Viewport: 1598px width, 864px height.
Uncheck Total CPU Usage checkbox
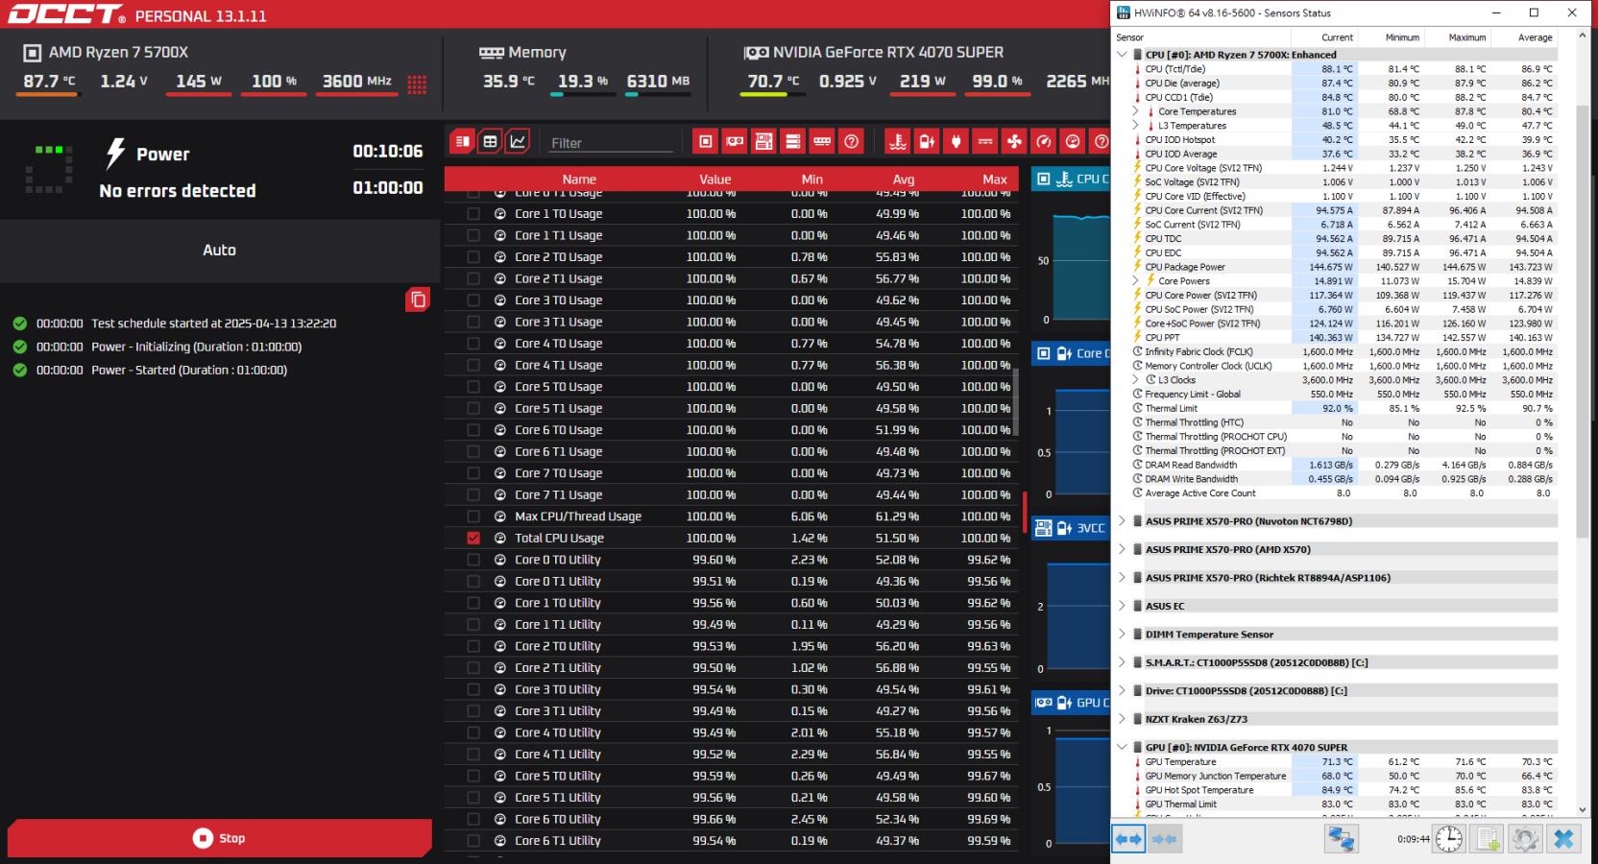click(x=473, y=539)
